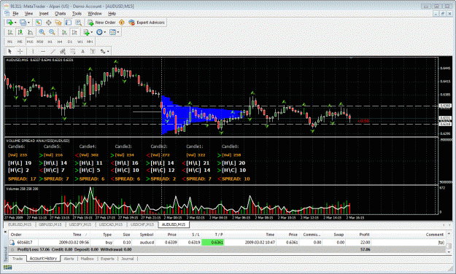The width and height of the screenshot is (456, 274).
Task: Open the Strategy Tester icon
Action: (x=78, y=23)
